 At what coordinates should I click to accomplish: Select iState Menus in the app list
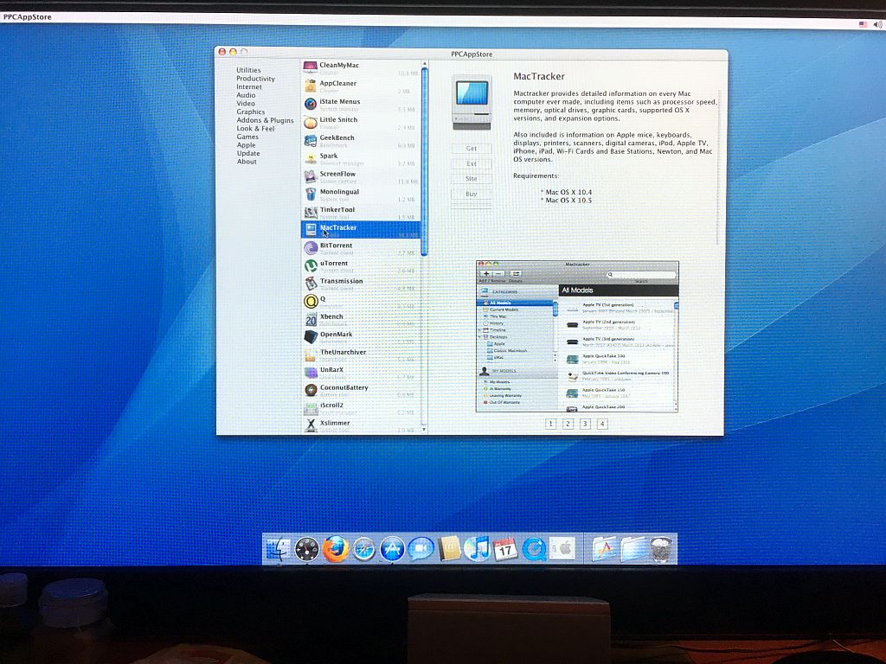(361, 105)
